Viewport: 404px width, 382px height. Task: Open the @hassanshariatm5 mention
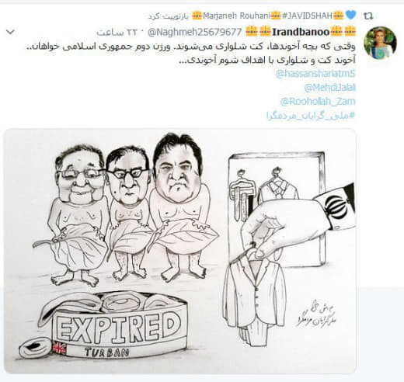click(x=315, y=74)
